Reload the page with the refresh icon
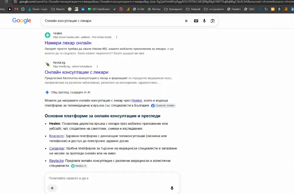Image resolution: width=294 pixels, height=194 pixels. point(6,1)
